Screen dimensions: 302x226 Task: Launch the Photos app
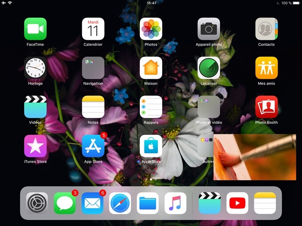click(x=151, y=29)
